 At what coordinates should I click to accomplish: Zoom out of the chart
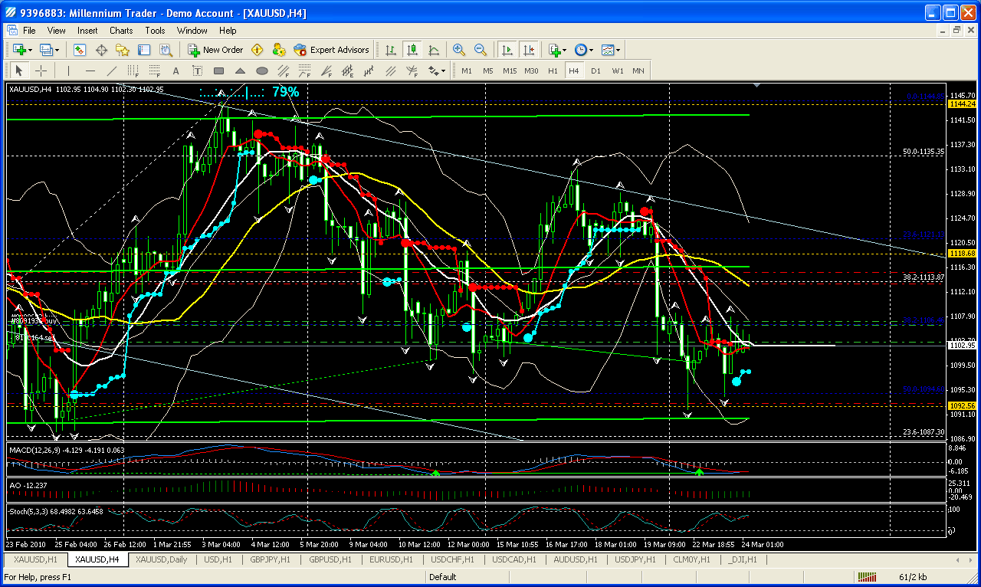point(481,50)
